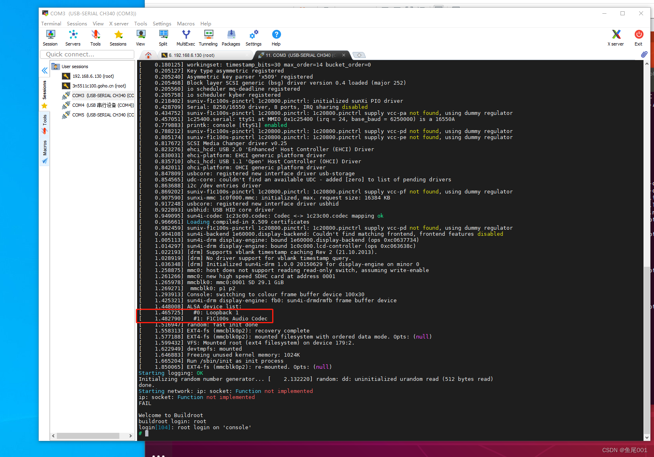Open the Tools toolbar icon
Screen dimensions: 654x457
click(x=96, y=37)
